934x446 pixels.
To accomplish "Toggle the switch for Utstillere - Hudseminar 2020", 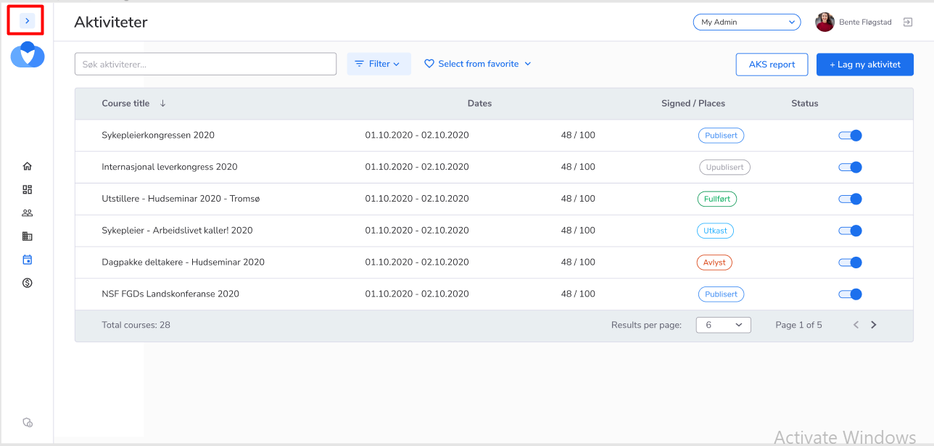I will pyautogui.click(x=850, y=199).
